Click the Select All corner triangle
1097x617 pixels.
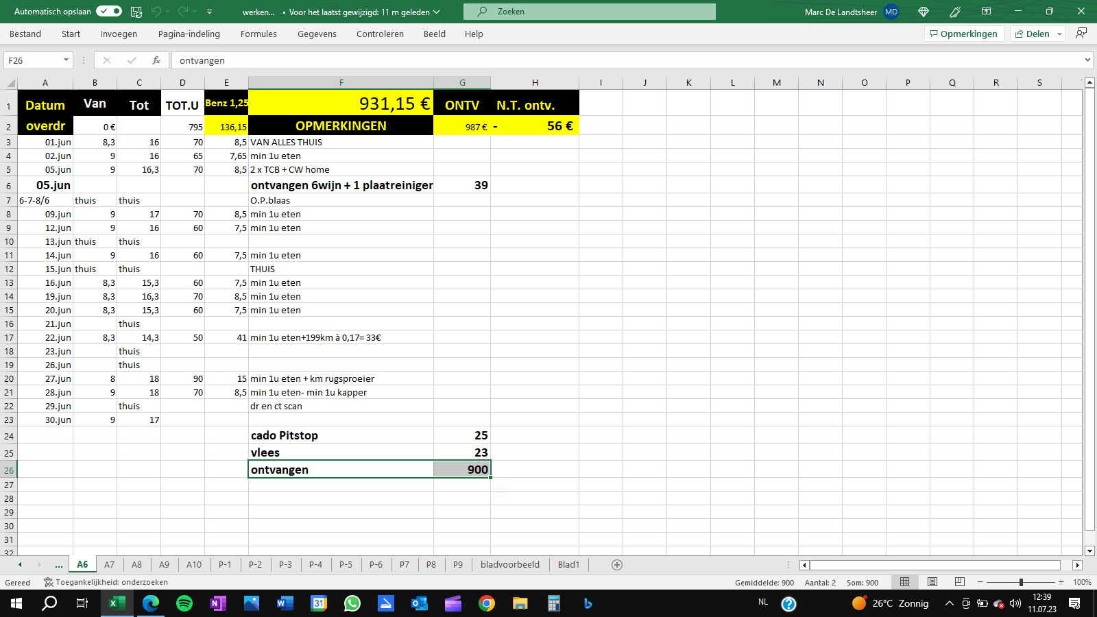coord(11,83)
